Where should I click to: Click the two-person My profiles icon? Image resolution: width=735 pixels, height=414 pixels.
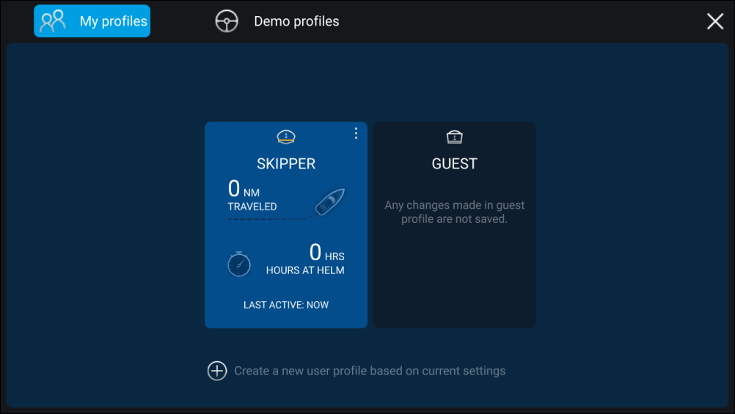[53, 21]
